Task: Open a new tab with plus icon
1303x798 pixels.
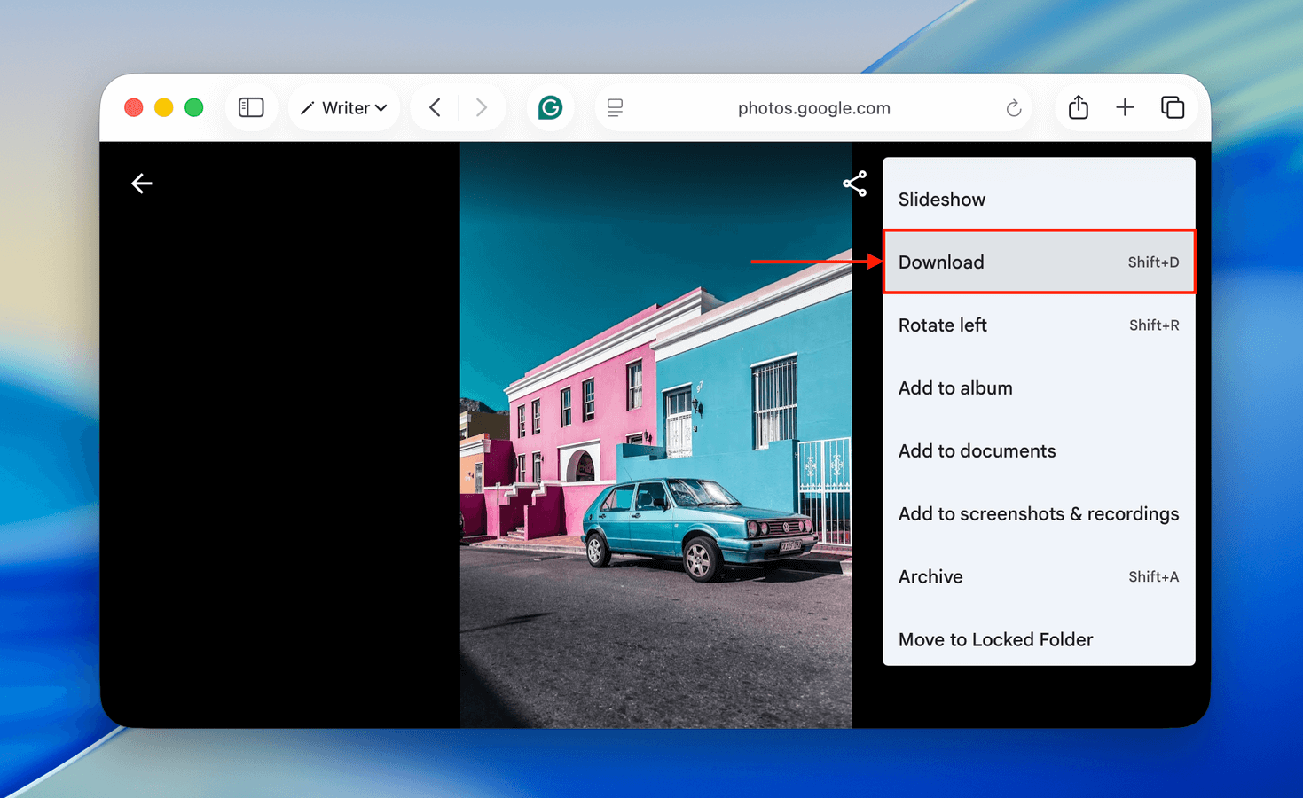Action: (x=1125, y=108)
